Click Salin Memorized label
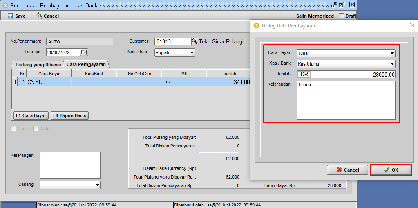Image resolution: width=418 pixels, height=208 pixels. (315, 16)
